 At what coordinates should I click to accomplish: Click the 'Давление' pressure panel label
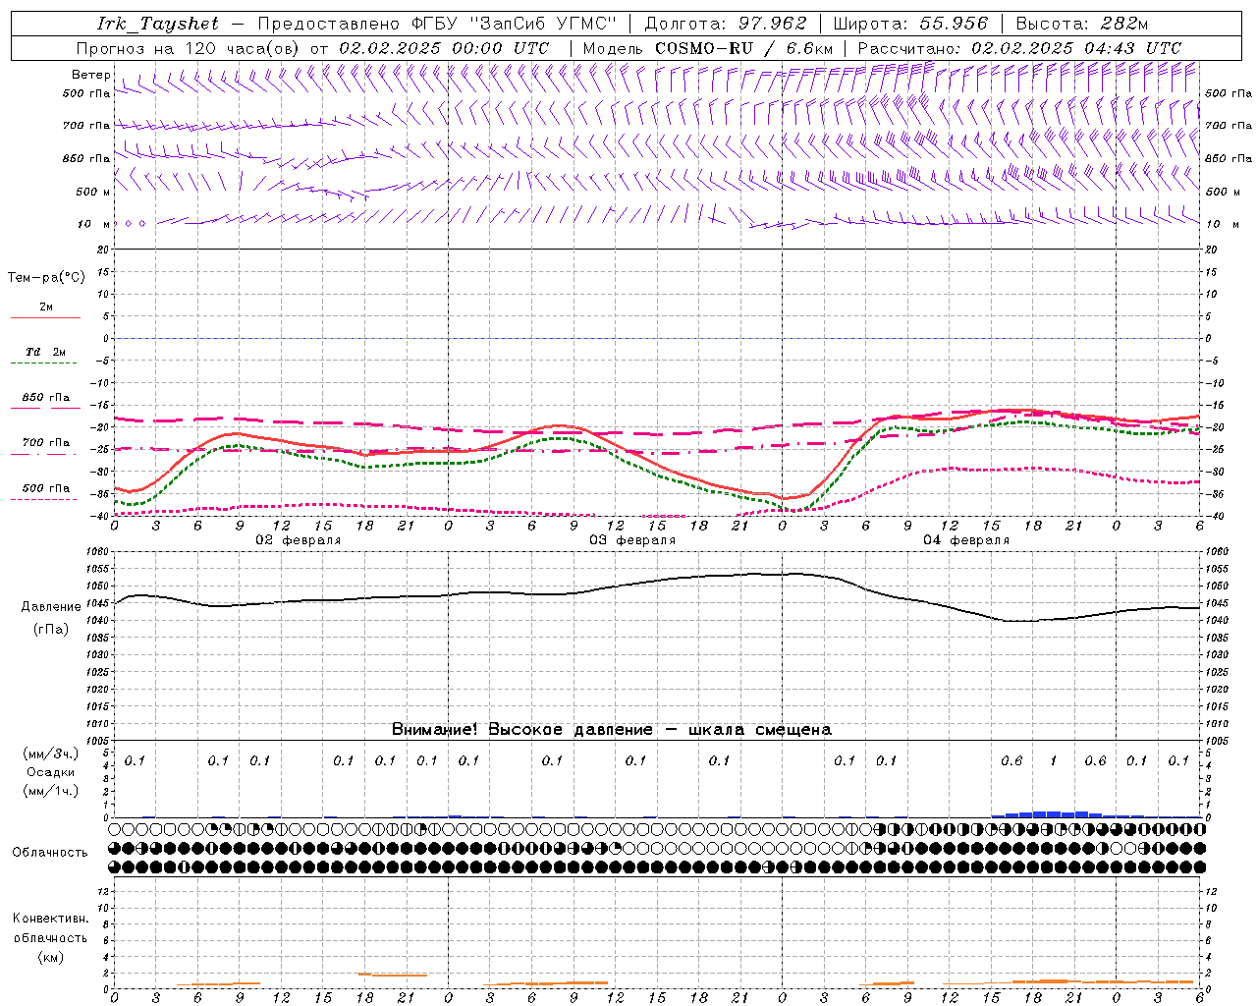(x=51, y=607)
